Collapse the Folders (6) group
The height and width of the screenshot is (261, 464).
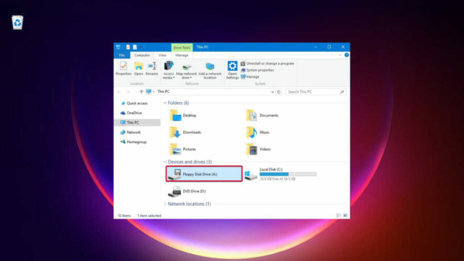click(x=165, y=103)
